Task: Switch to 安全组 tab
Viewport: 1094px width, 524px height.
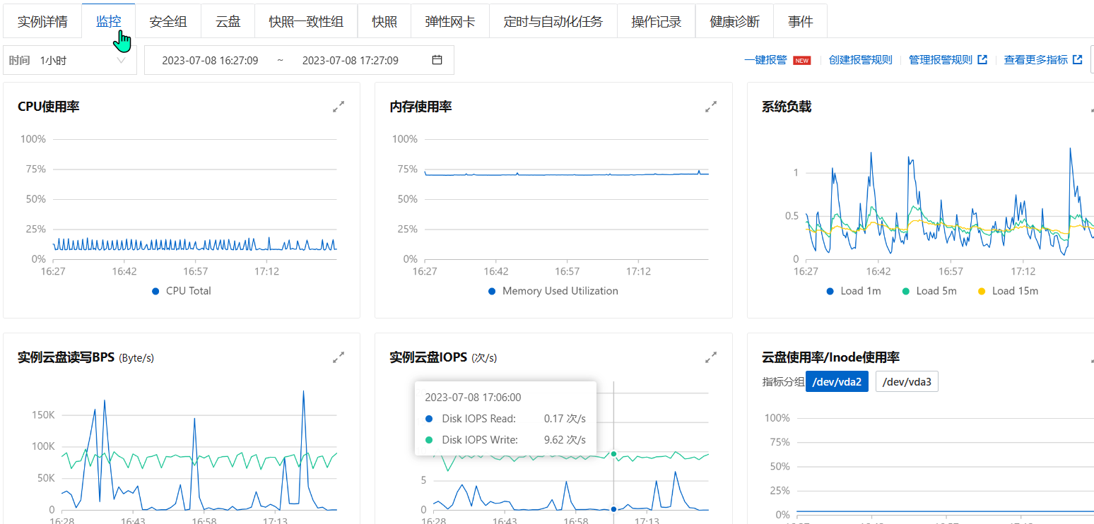Action: tap(168, 22)
